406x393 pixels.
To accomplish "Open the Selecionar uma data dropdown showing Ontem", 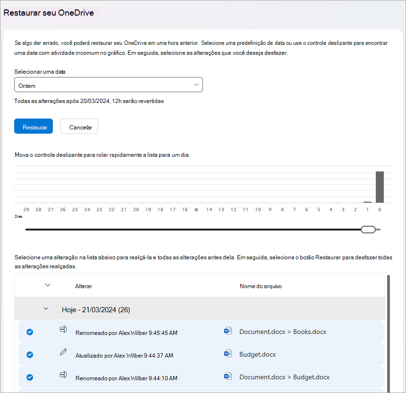I will [x=109, y=85].
